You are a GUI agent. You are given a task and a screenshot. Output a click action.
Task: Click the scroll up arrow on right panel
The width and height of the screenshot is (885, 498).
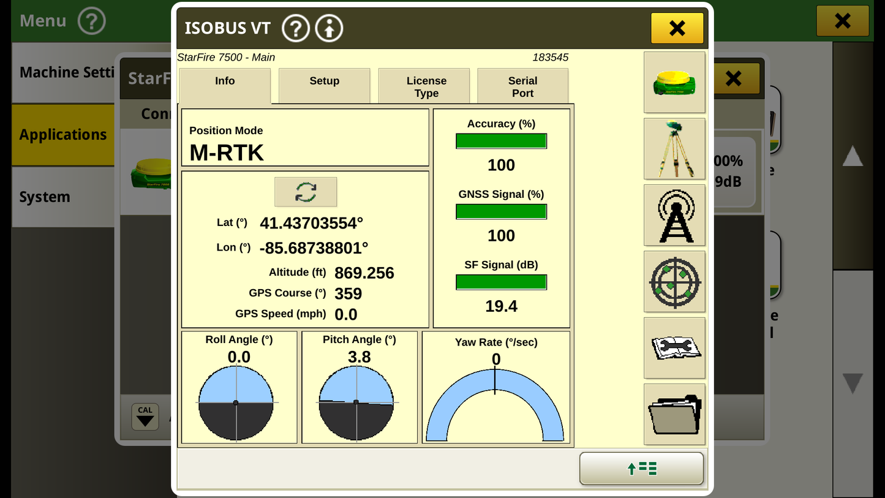click(x=853, y=157)
